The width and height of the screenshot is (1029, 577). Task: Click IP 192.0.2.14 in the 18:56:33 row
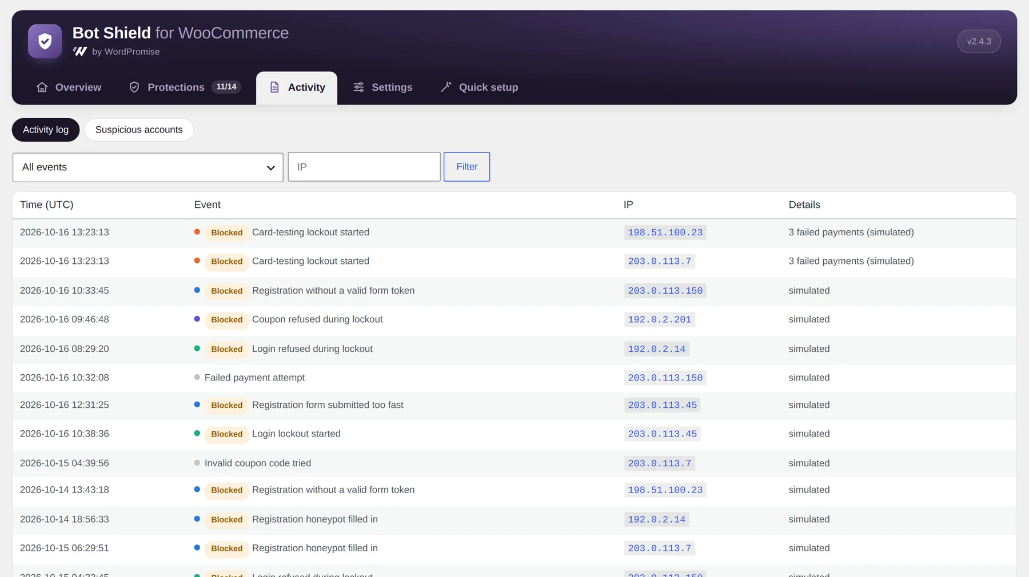657,519
